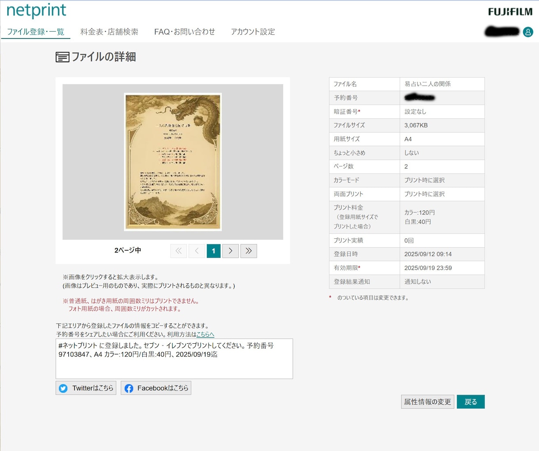Click カラーモード value プリント時に選択

tap(425, 180)
